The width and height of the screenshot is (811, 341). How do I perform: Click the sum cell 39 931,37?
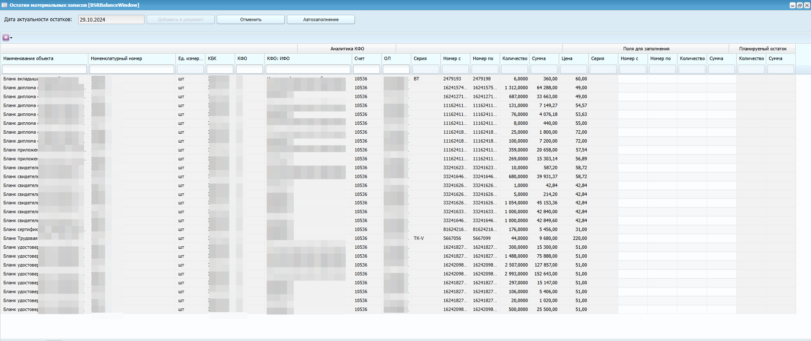pos(547,176)
